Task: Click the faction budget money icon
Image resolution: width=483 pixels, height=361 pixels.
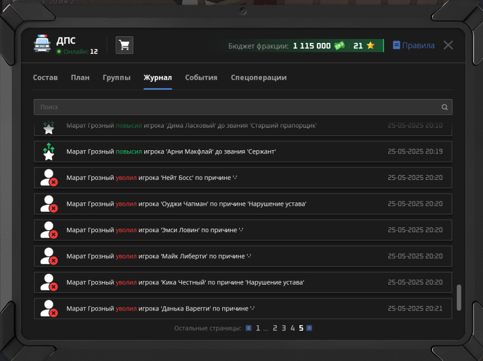Action: pos(339,46)
